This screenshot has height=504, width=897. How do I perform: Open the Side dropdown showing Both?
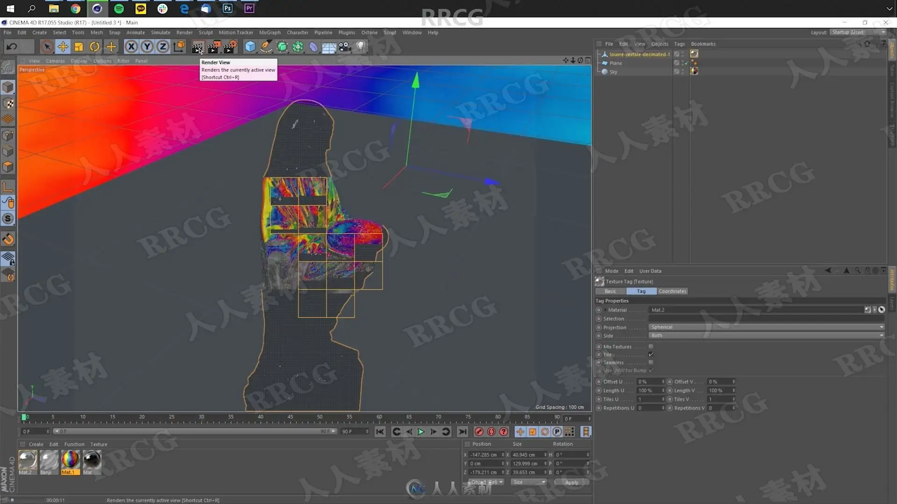(x=766, y=336)
